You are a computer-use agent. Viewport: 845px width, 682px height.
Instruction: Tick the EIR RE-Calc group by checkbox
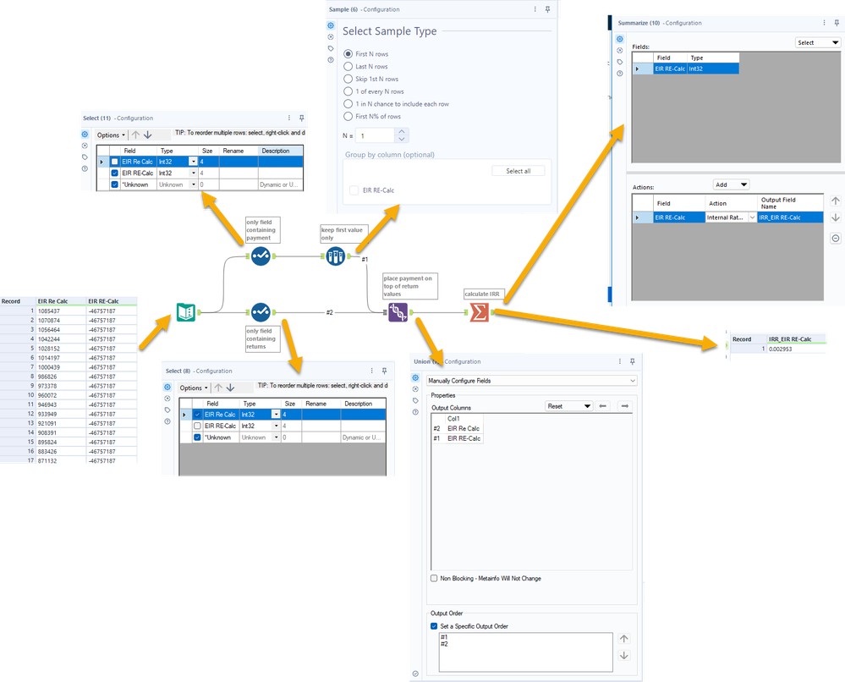[x=354, y=190]
